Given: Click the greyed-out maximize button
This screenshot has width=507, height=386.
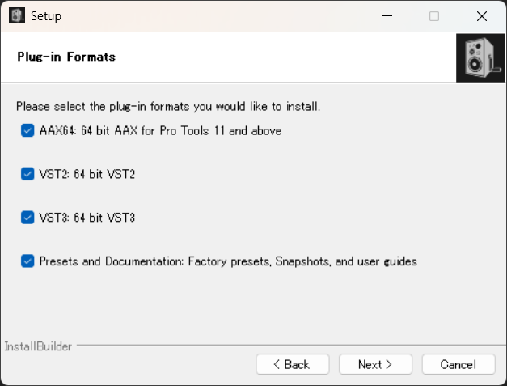Looking at the screenshot, I should click(x=434, y=15).
